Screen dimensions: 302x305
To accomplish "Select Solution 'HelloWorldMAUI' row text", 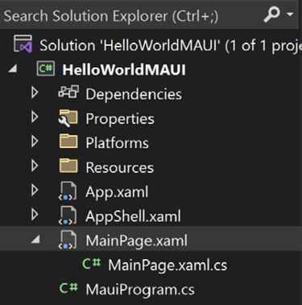I will 171,45.
